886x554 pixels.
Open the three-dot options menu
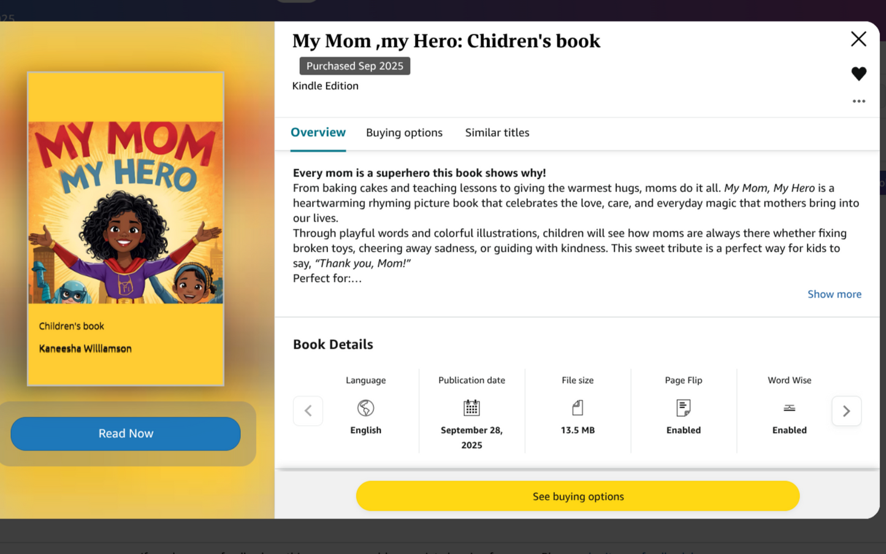[x=858, y=101]
